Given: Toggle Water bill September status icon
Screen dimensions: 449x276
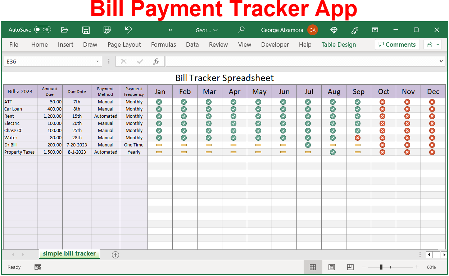Looking at the screenshot, I should tap(358, 138).
